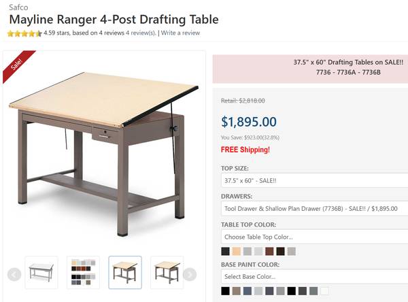Image resolution: width=408 pixels, height=302 pixels.
Task: Open the Top Size dropdown
Action: (314, 181)
